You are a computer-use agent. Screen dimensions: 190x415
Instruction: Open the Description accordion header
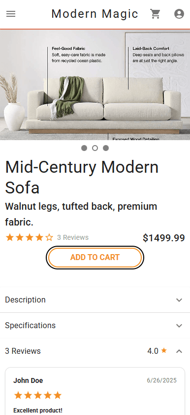tap(95, 300)
